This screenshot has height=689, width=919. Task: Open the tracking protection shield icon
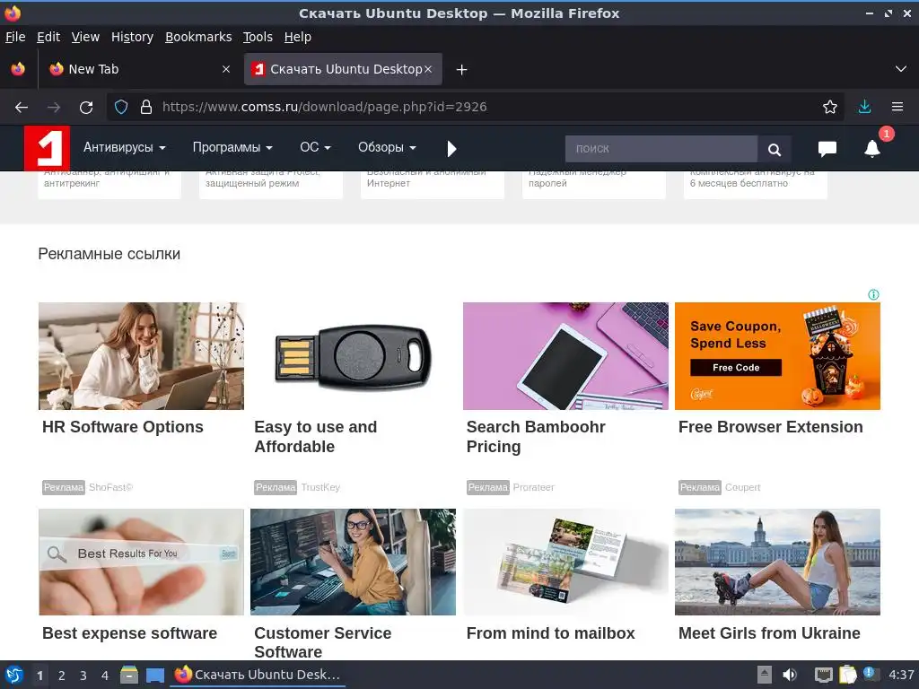[x=121, y=107]
